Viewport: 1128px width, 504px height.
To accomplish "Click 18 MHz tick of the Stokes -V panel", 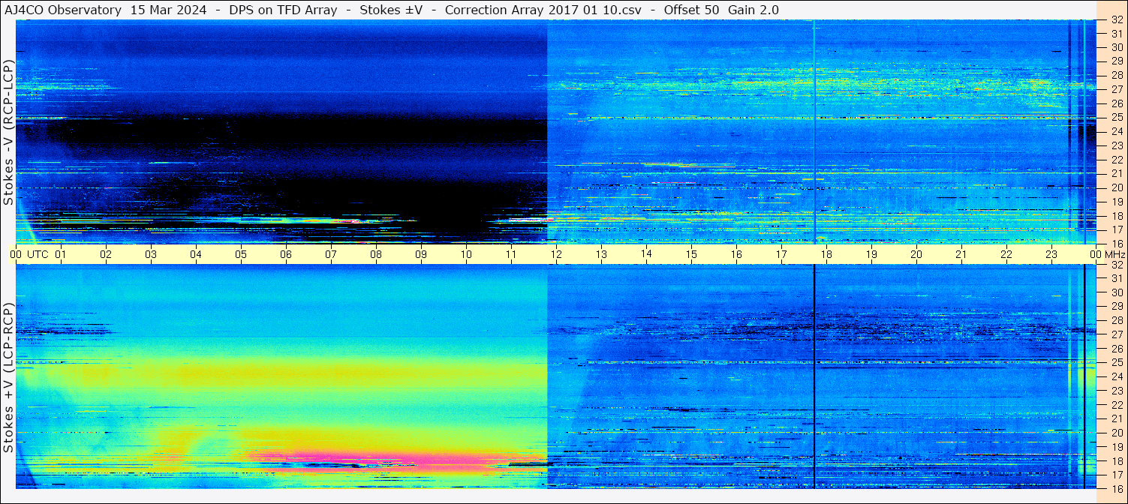I will (1116, 216).
